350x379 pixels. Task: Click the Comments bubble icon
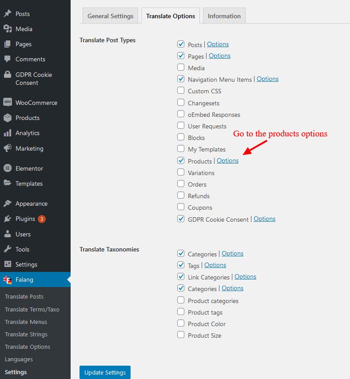(x=8, y=59)
